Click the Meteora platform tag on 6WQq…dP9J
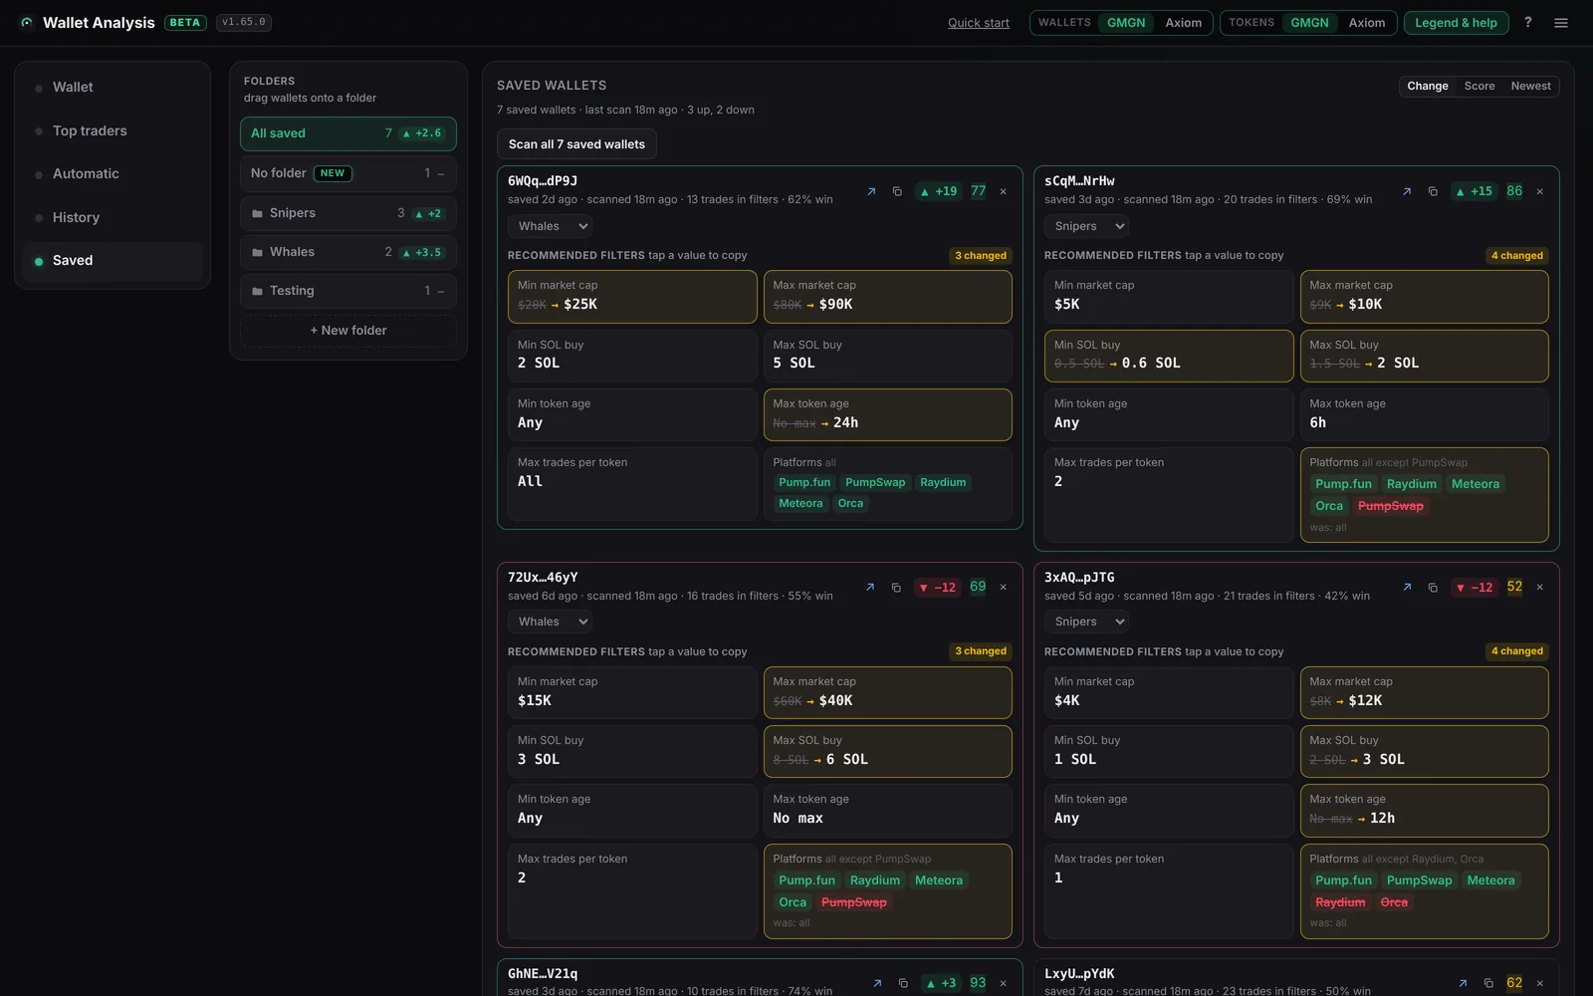The width and height of the screenshot is (1593, 996). (800, 504)
